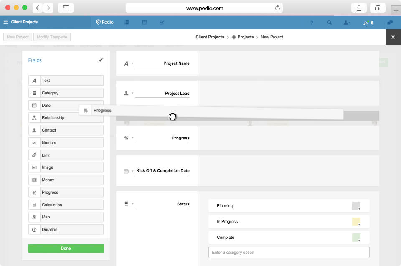The height and width of the screenshot is (266, 401).
Task: Select the Money field type
Action: pos(66,180)
